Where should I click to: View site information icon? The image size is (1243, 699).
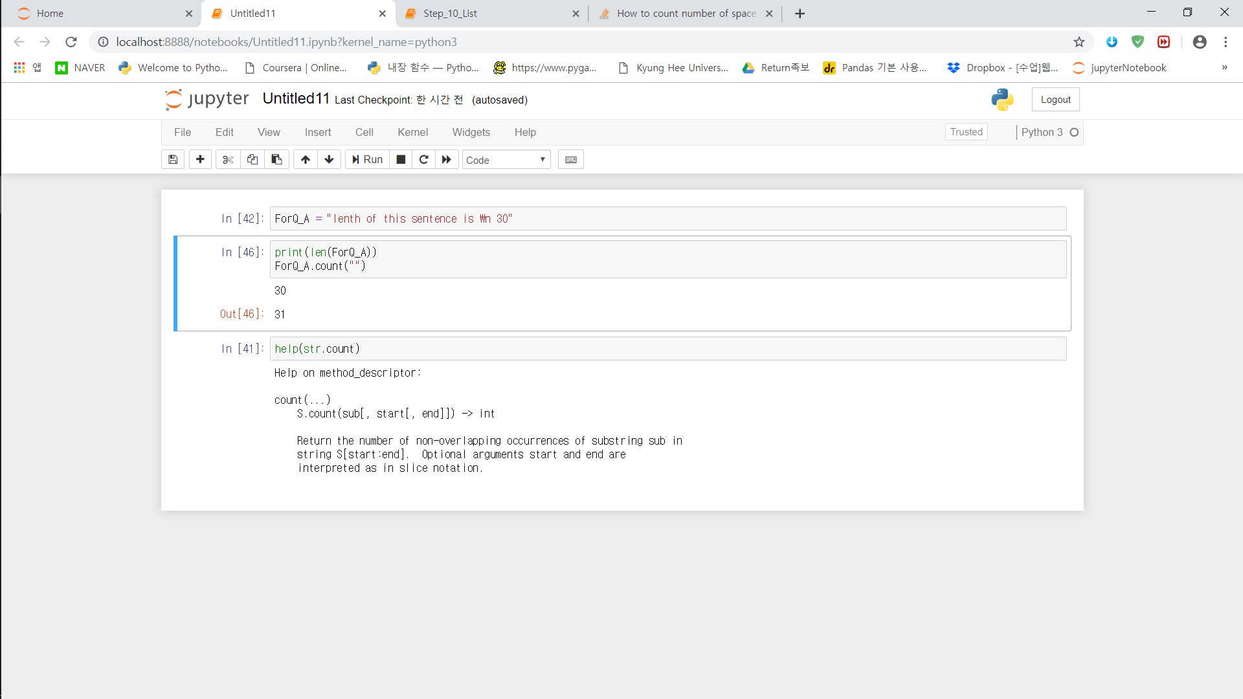click(103, 42)
